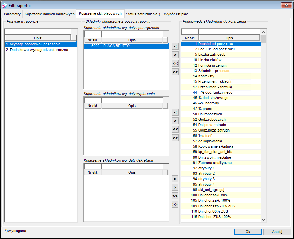
Task: Click the app icon in the title bar
Action: (4, 5)
